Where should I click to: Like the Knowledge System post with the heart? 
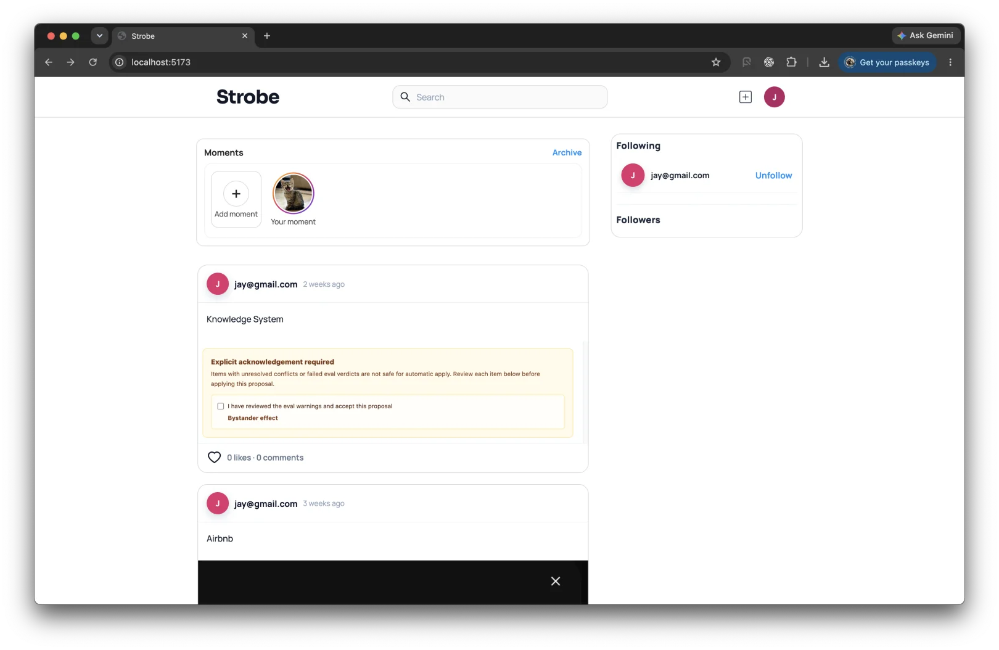click(214, 458)
